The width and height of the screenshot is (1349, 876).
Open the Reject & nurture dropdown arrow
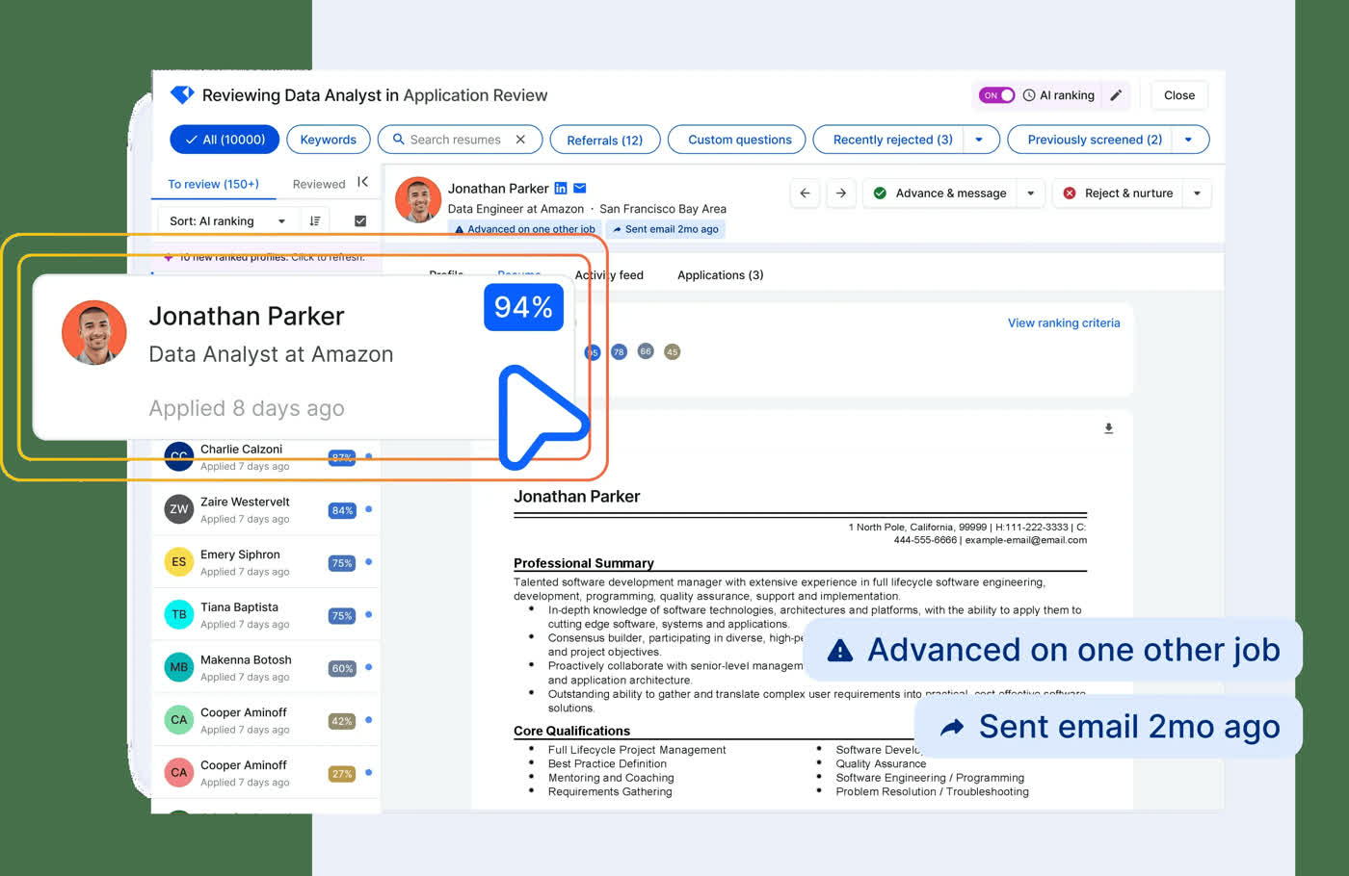[x=1197, y=193]
